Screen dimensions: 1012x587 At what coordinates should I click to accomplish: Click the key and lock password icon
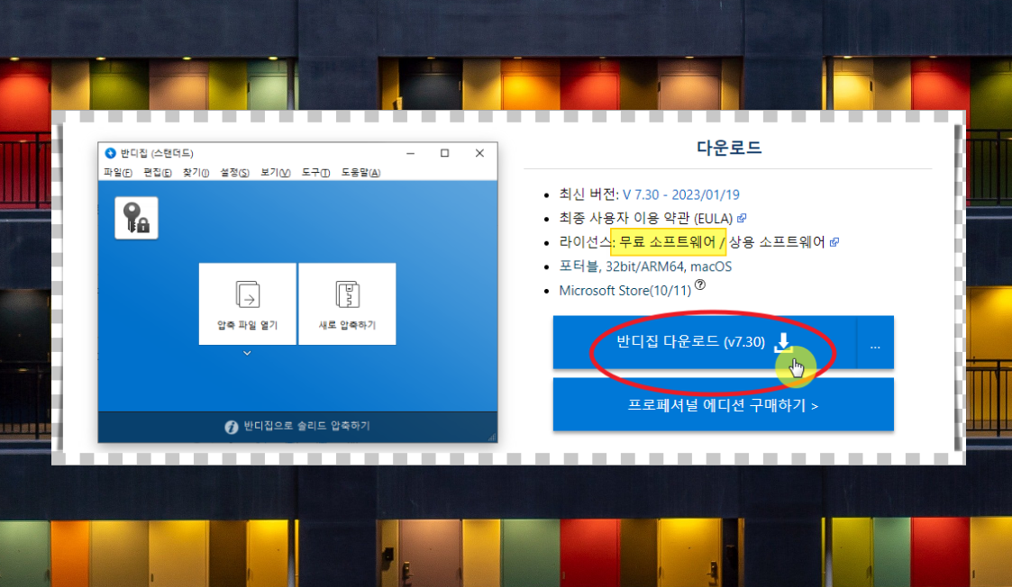pyautogui.click(x=136, y=218)
